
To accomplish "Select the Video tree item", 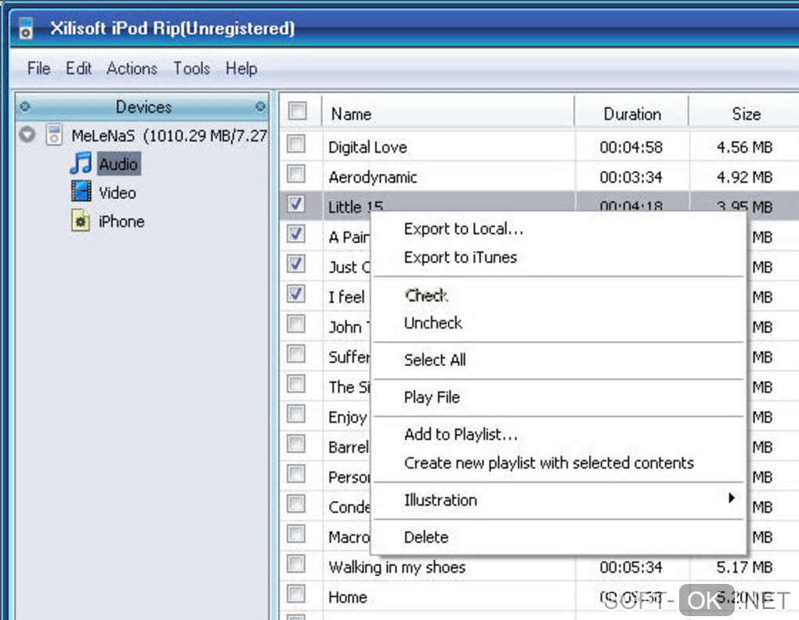I will tap(117, 193).
